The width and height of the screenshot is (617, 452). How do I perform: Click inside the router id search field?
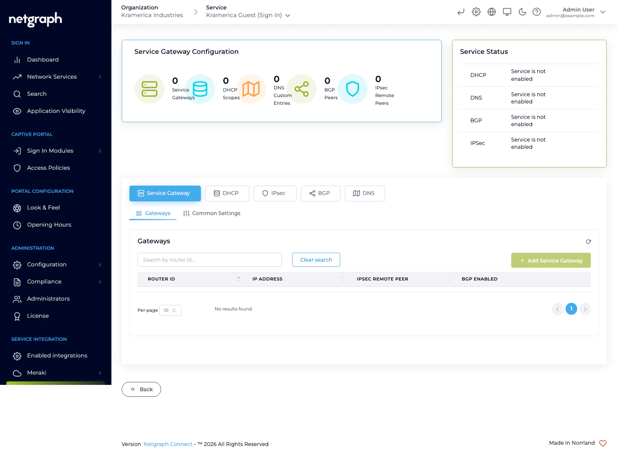(x=210, y=260)
